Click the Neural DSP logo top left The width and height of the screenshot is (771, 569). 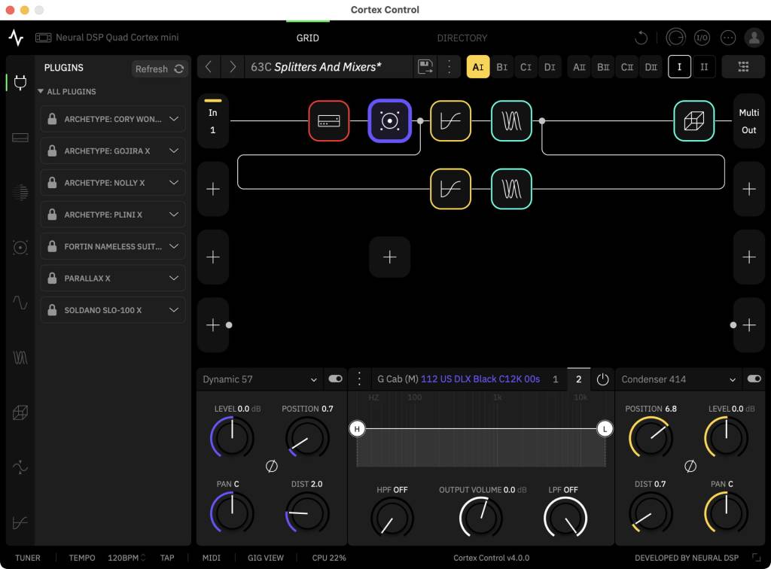coord(16,37)
